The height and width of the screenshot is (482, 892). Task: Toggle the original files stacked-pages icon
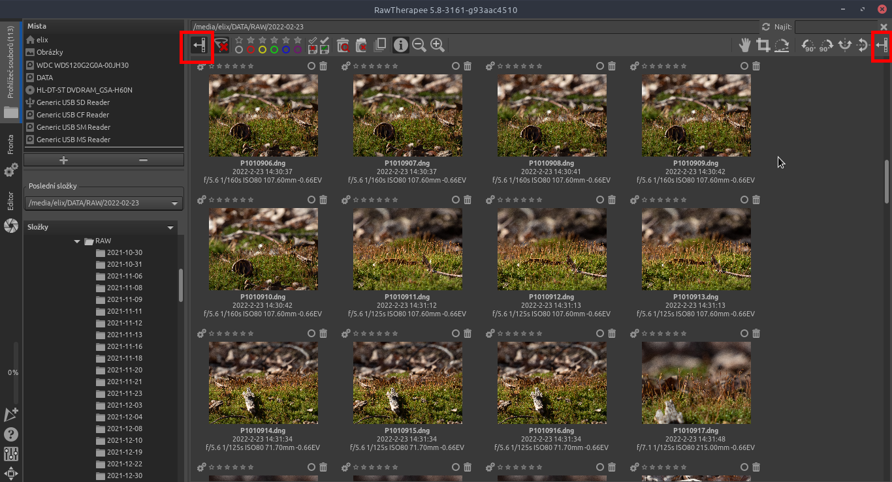point(379,45)
